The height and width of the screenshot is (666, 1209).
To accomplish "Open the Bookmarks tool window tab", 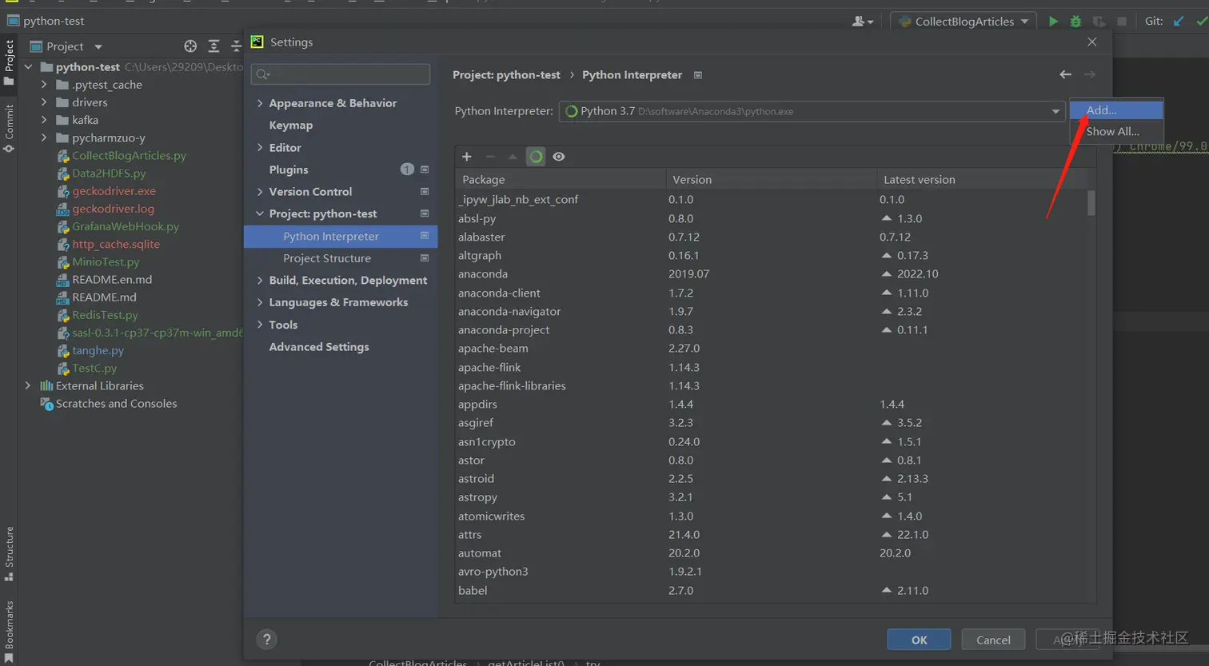I will 9,632.
